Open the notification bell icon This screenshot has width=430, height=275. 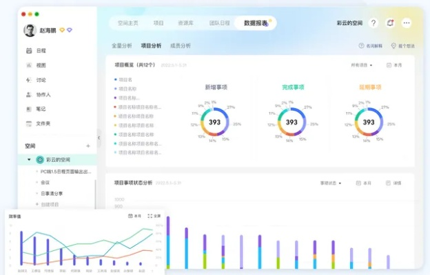(390, 23)
